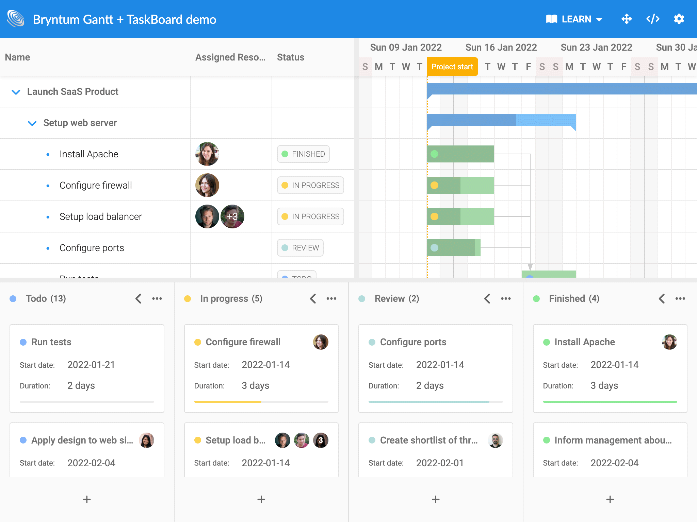Collapse the Setup web server subtask list

click(x=32, y=123)
